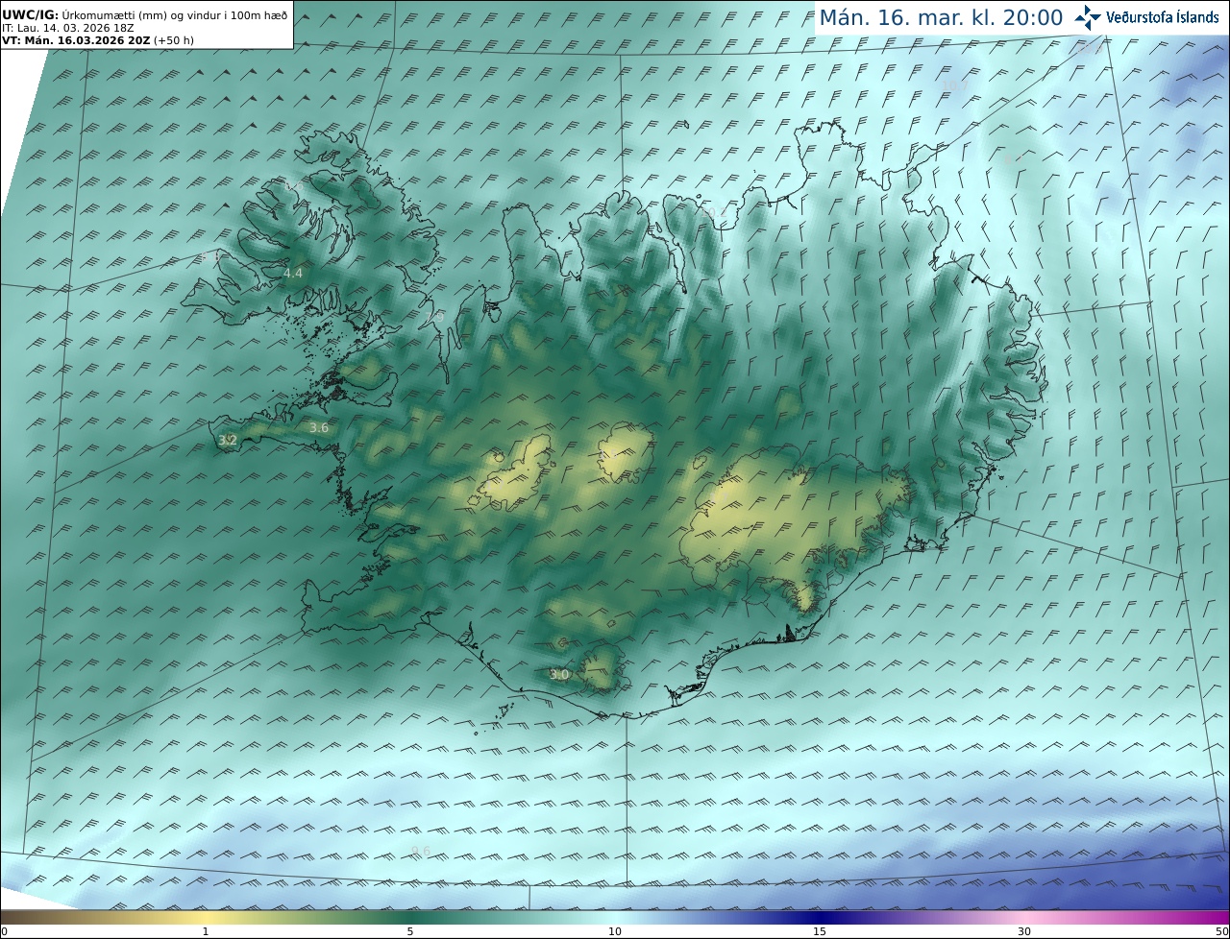
Task: Click the 'Veðurstofa Íslands' logo text
Action: [x=1163, y=17]
